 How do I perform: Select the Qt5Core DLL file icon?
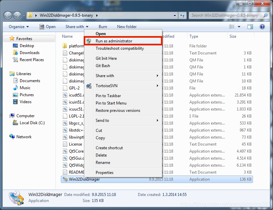click(65, 151)
